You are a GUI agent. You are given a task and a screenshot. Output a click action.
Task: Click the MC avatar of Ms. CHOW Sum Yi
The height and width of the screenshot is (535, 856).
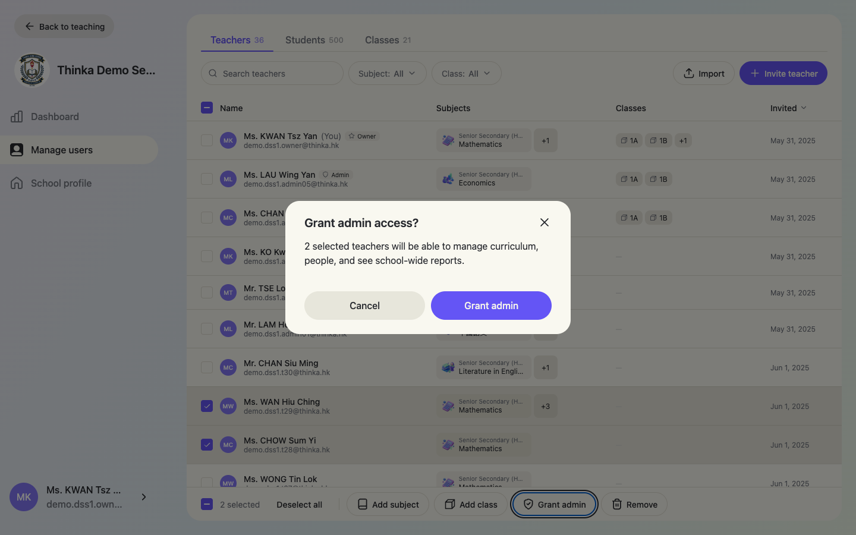228,445
